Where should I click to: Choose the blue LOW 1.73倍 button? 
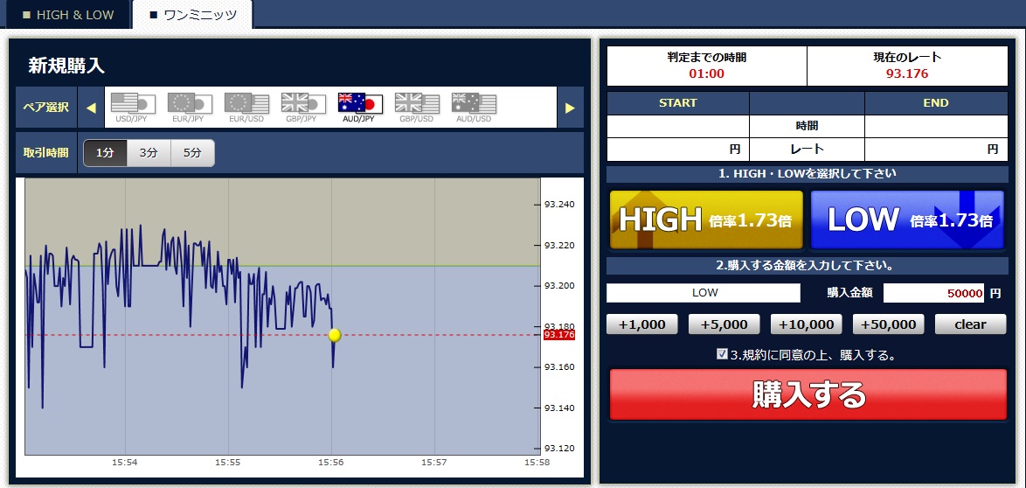click(907, 220)
